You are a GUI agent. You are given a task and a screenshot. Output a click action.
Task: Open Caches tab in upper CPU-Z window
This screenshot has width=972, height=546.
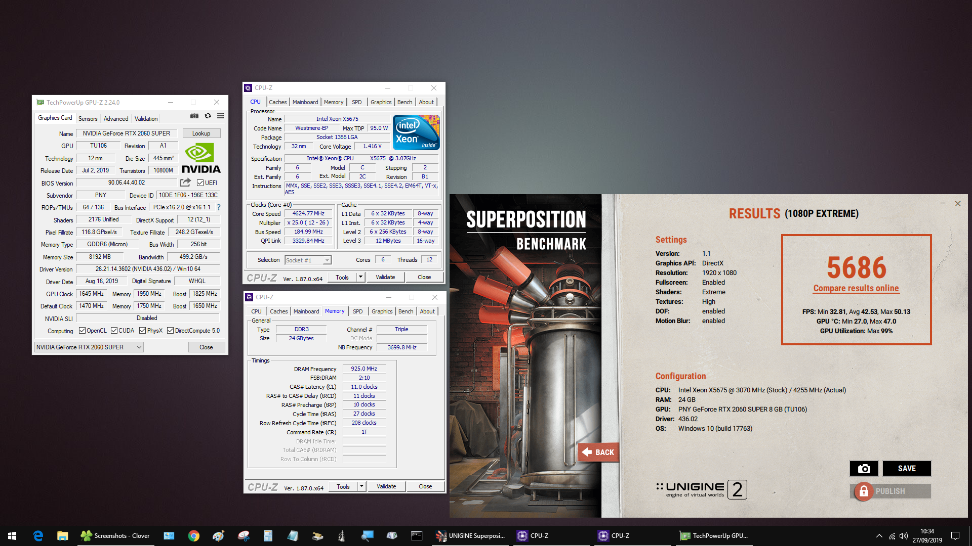pos(277,102)
